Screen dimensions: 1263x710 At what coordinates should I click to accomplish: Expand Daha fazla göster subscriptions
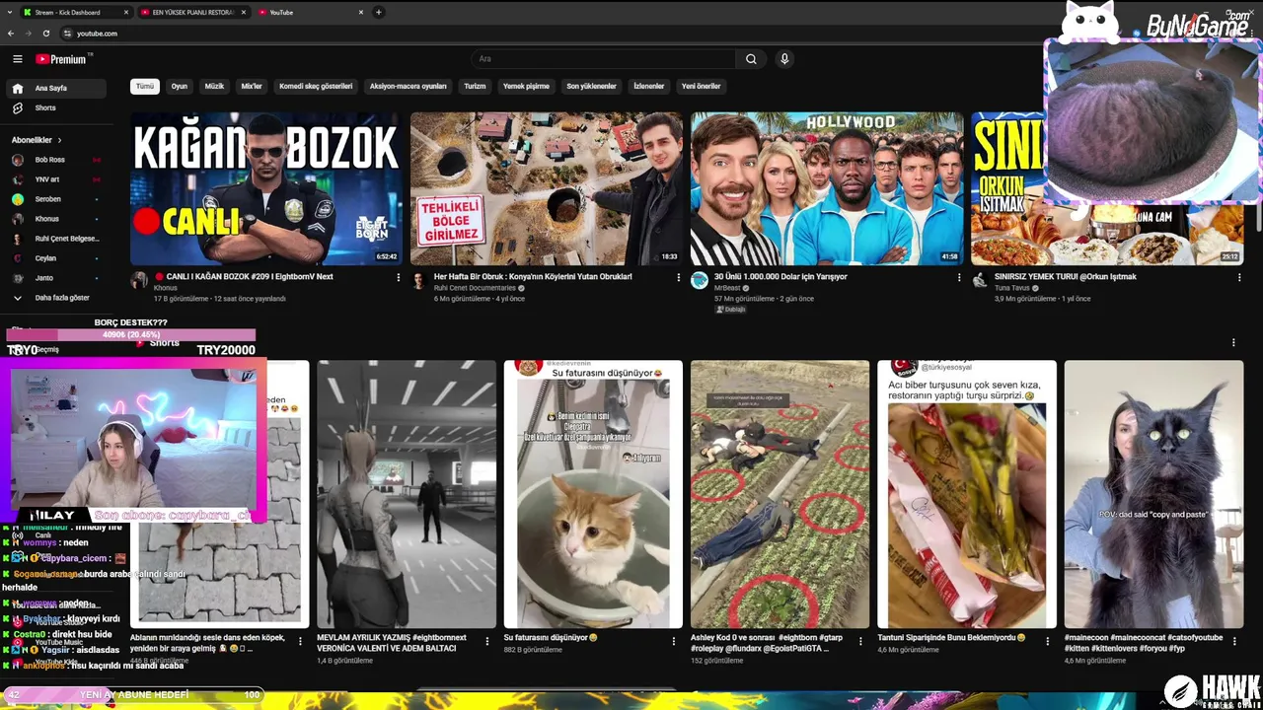coord(54,298)
